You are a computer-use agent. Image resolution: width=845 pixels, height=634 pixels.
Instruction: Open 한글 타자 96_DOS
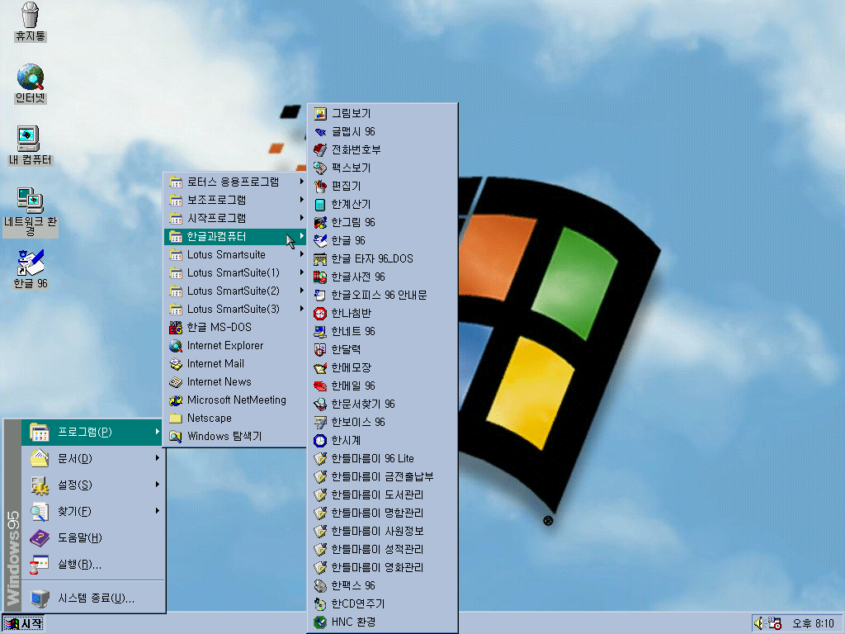tap(382, 258)
